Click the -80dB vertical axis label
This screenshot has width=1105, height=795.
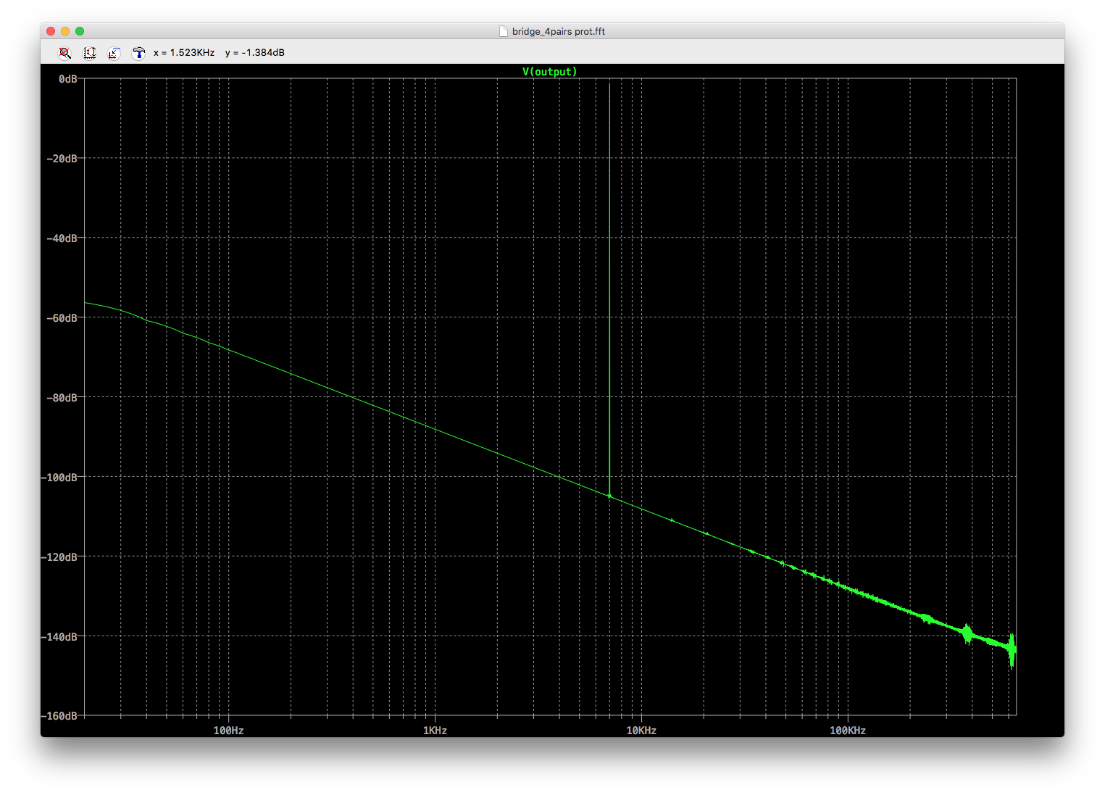click(x=62, y=398)
